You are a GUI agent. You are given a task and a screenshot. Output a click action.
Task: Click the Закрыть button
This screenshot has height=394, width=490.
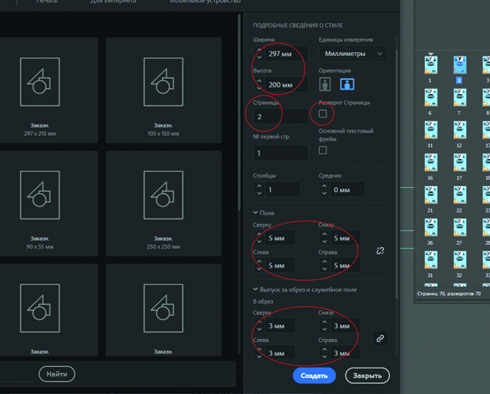[367, 375]
